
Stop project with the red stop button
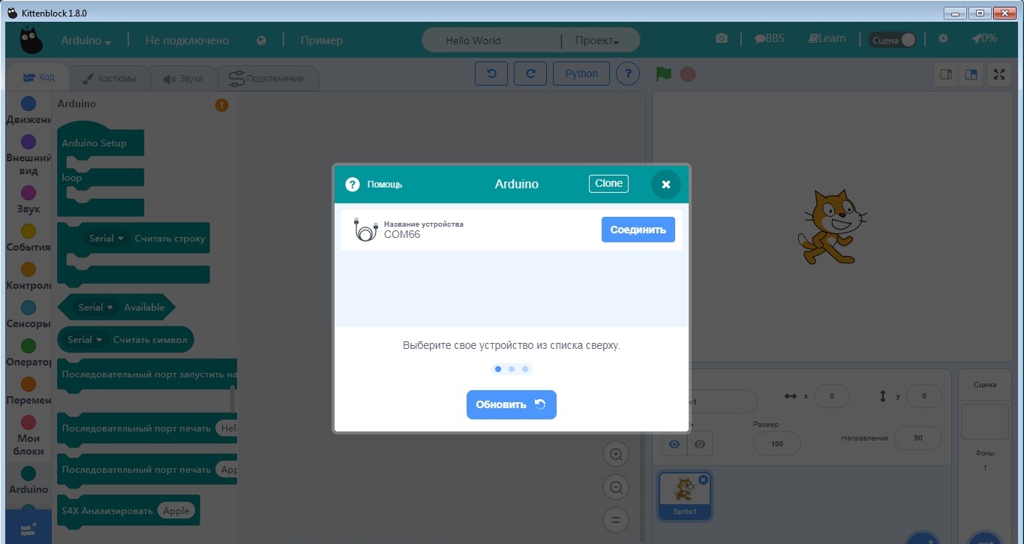coord(688,74)
